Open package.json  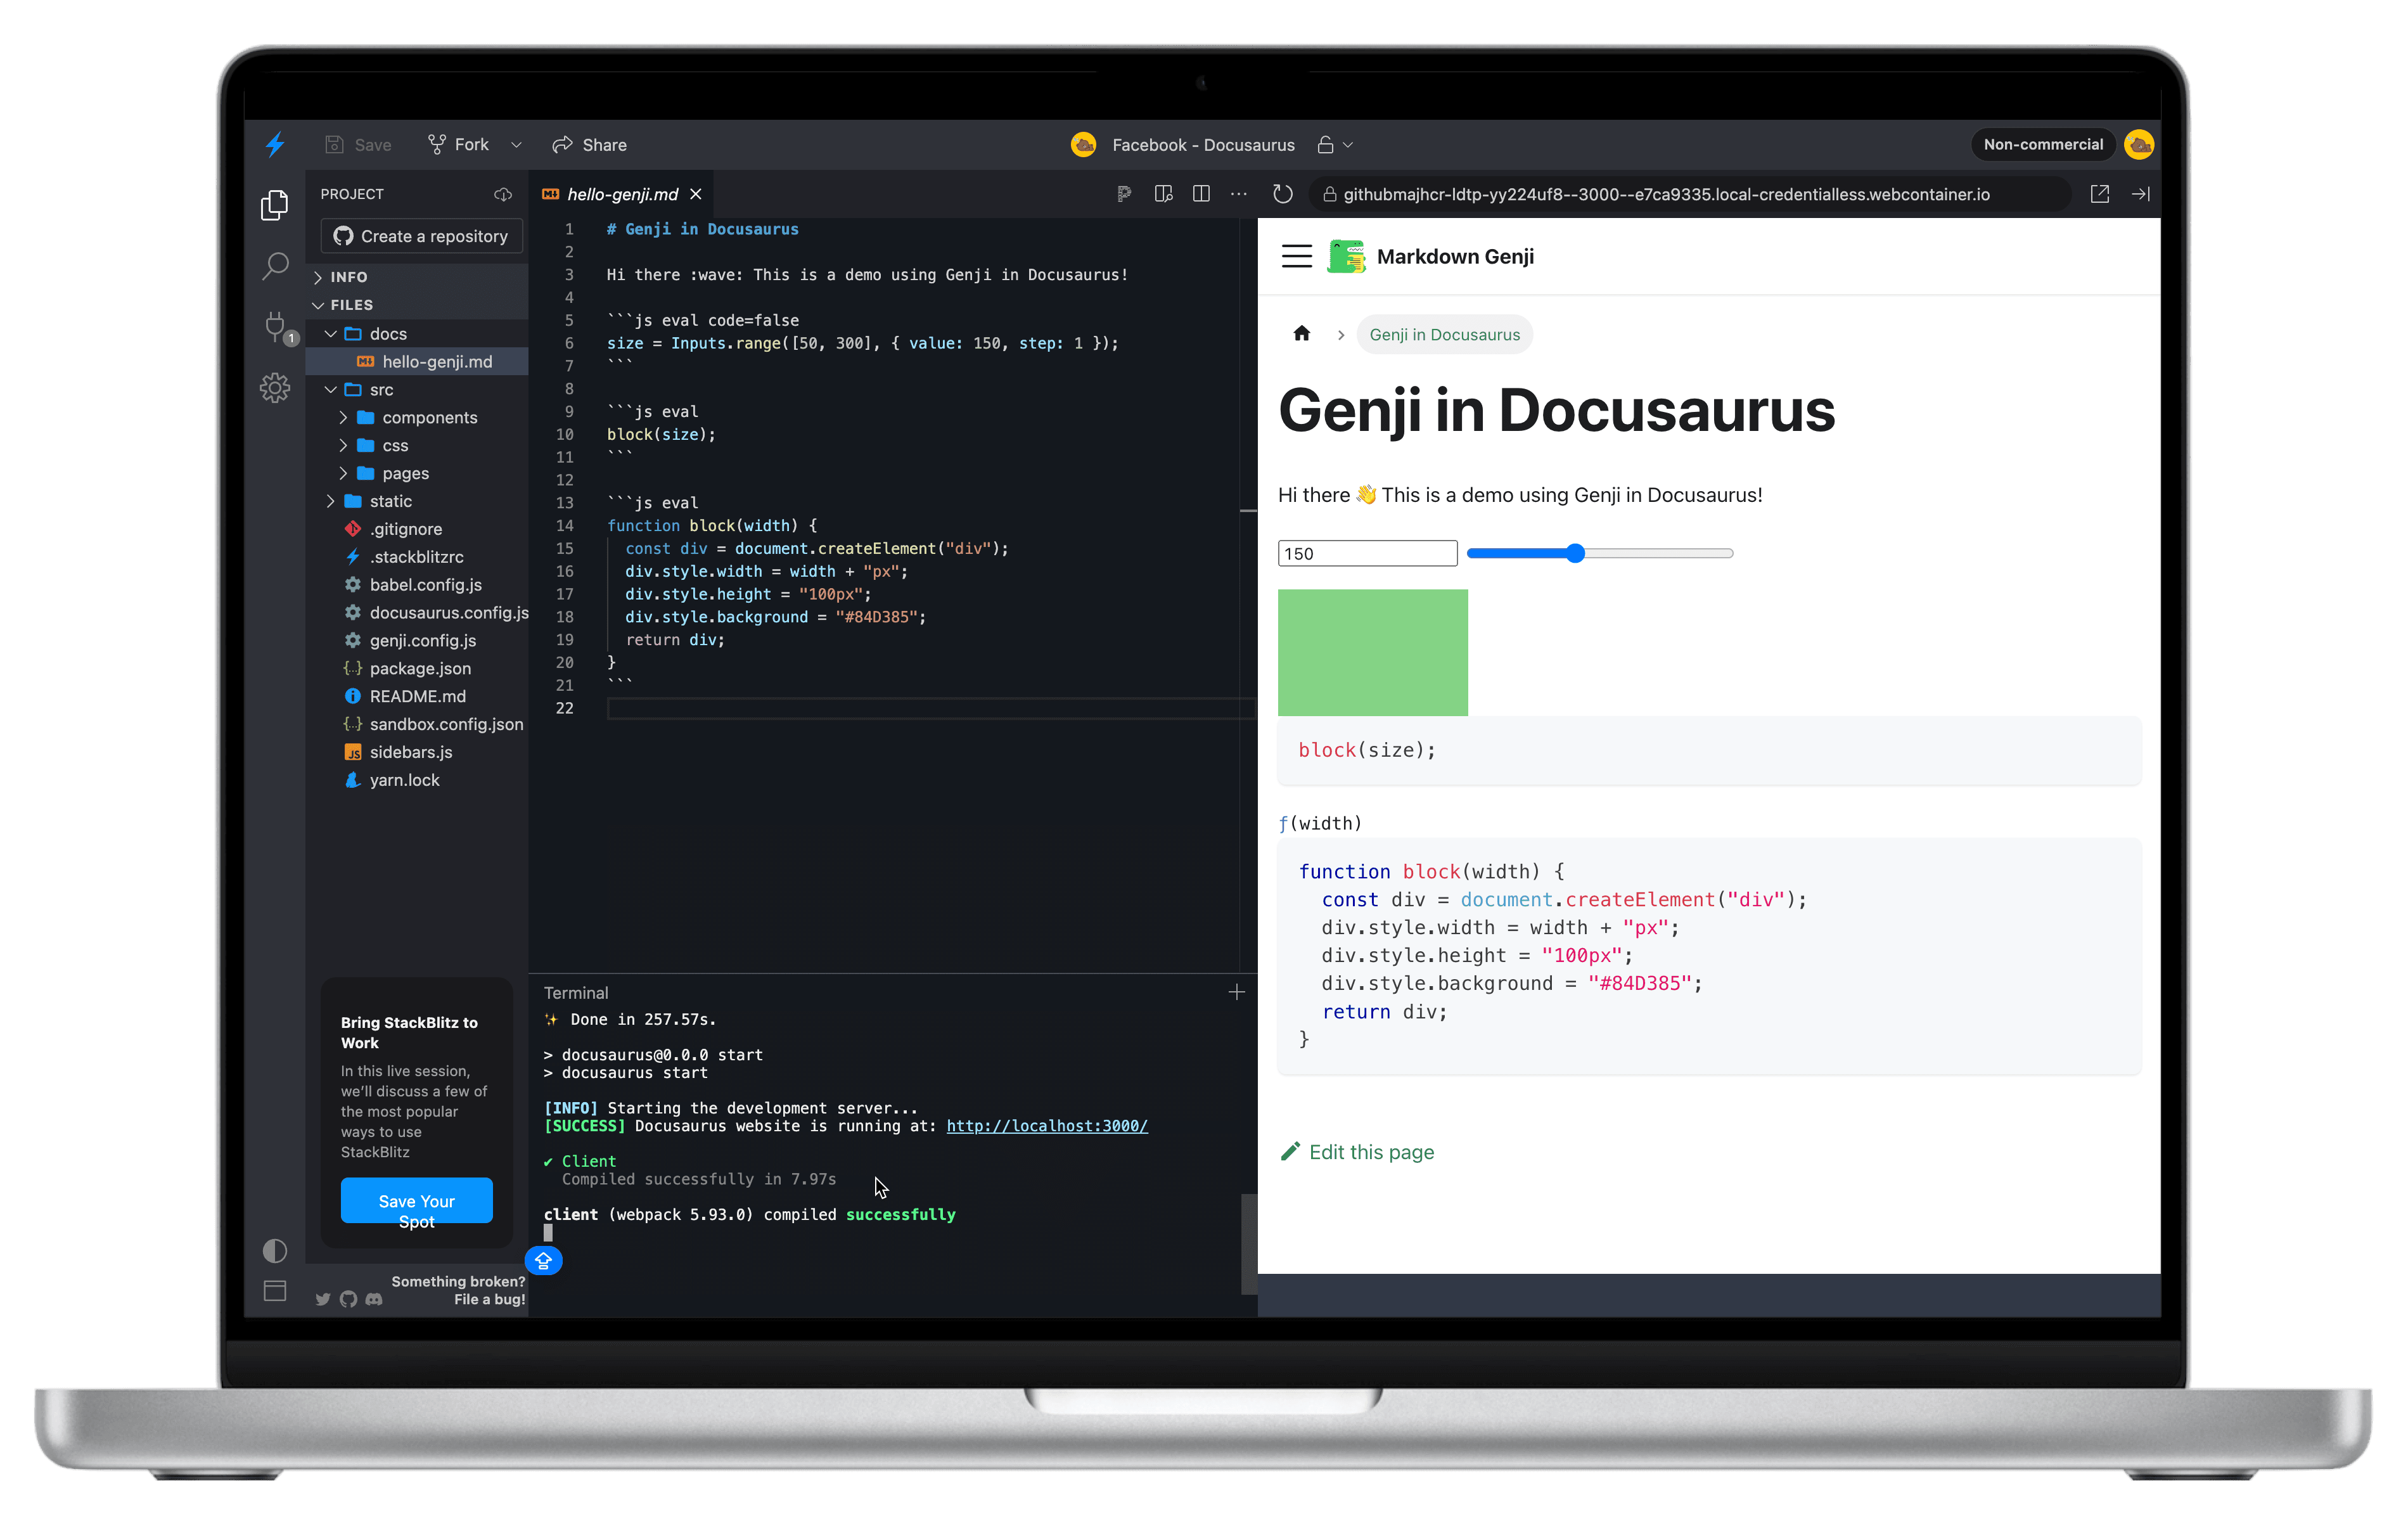417,669
